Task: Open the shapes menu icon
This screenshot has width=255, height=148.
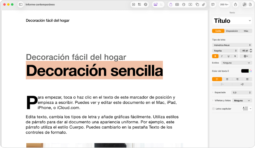Action: click(x=197, y=5)
